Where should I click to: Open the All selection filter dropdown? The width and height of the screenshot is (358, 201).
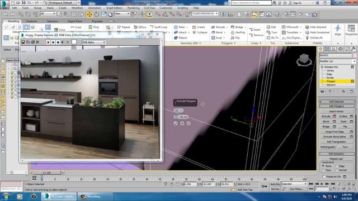pyautogui.click(x=48, y=13)
